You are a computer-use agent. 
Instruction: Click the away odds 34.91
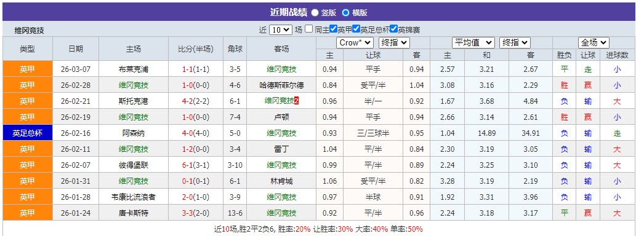(x=531, y=133)
